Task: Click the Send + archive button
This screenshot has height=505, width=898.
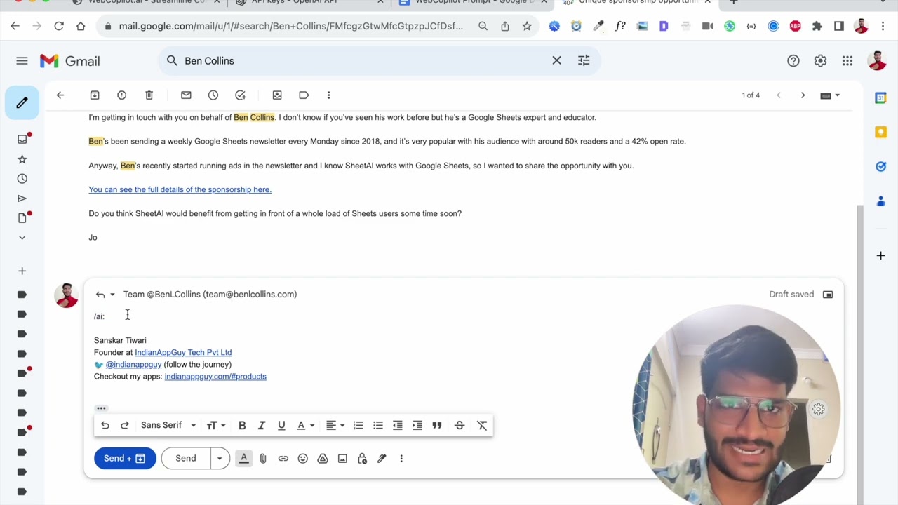Action: (x=125, y=459)
